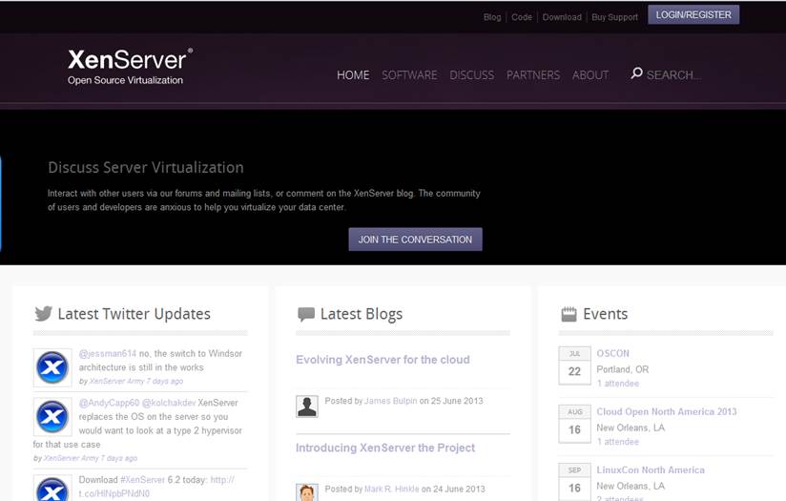The image size is (786, 501).
Task: Click the Events calendar icon
Action: 569,314
